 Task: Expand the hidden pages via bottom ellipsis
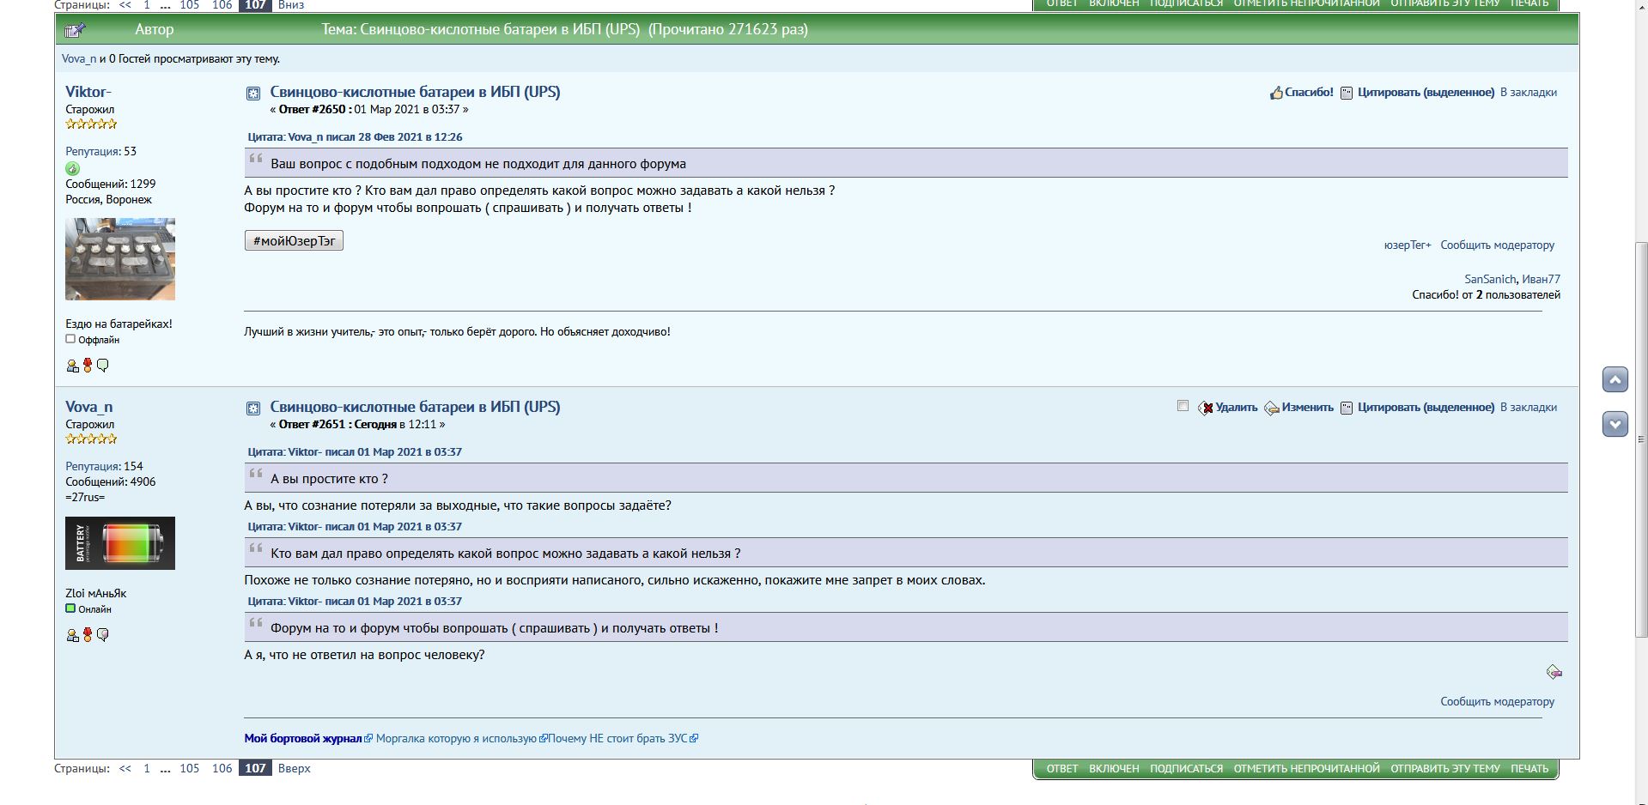pos(165,769)
